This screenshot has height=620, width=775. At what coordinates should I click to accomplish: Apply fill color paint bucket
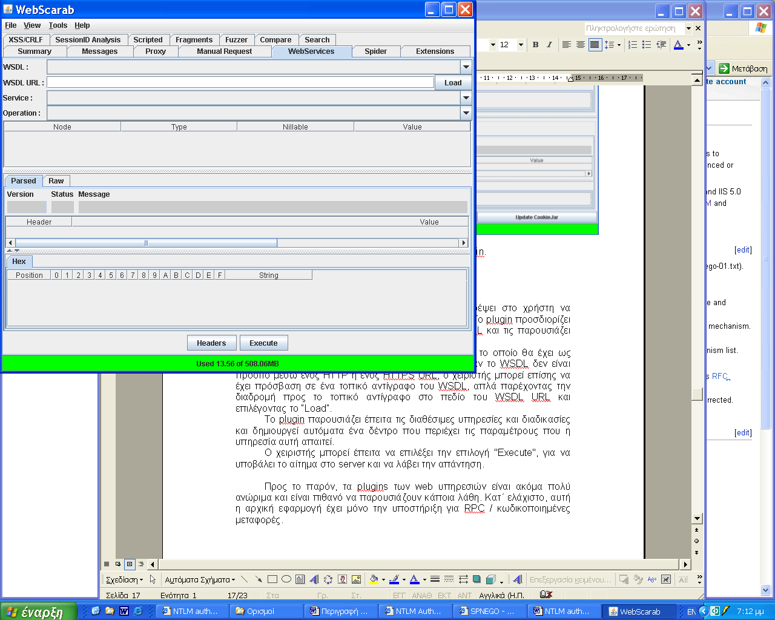point(374,579)
